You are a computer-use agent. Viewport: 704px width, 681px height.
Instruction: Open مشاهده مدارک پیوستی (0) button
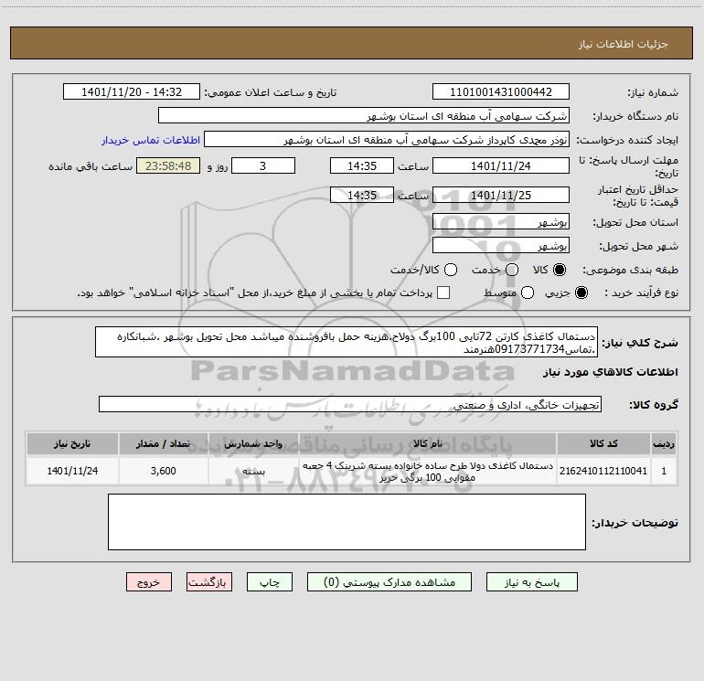tap(389, 582)
